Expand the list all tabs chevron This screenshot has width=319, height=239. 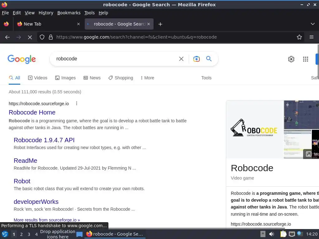tap(313, 24)
